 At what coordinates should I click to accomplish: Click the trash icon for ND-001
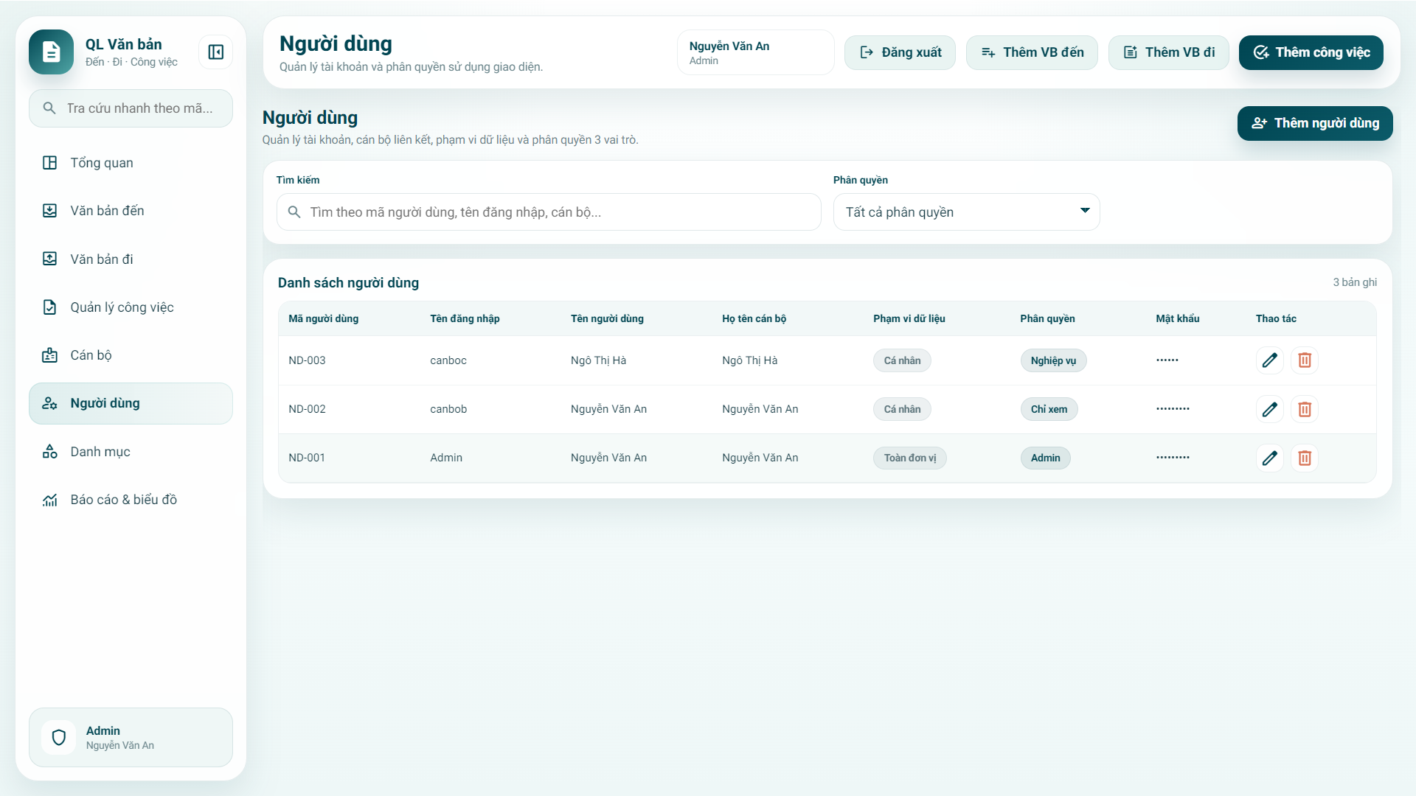(1304, 458)
